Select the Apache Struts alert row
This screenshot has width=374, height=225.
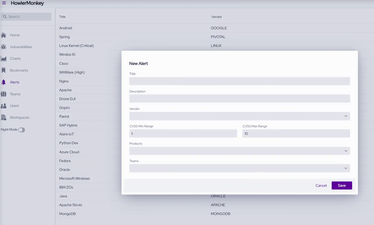coord(215,205)
